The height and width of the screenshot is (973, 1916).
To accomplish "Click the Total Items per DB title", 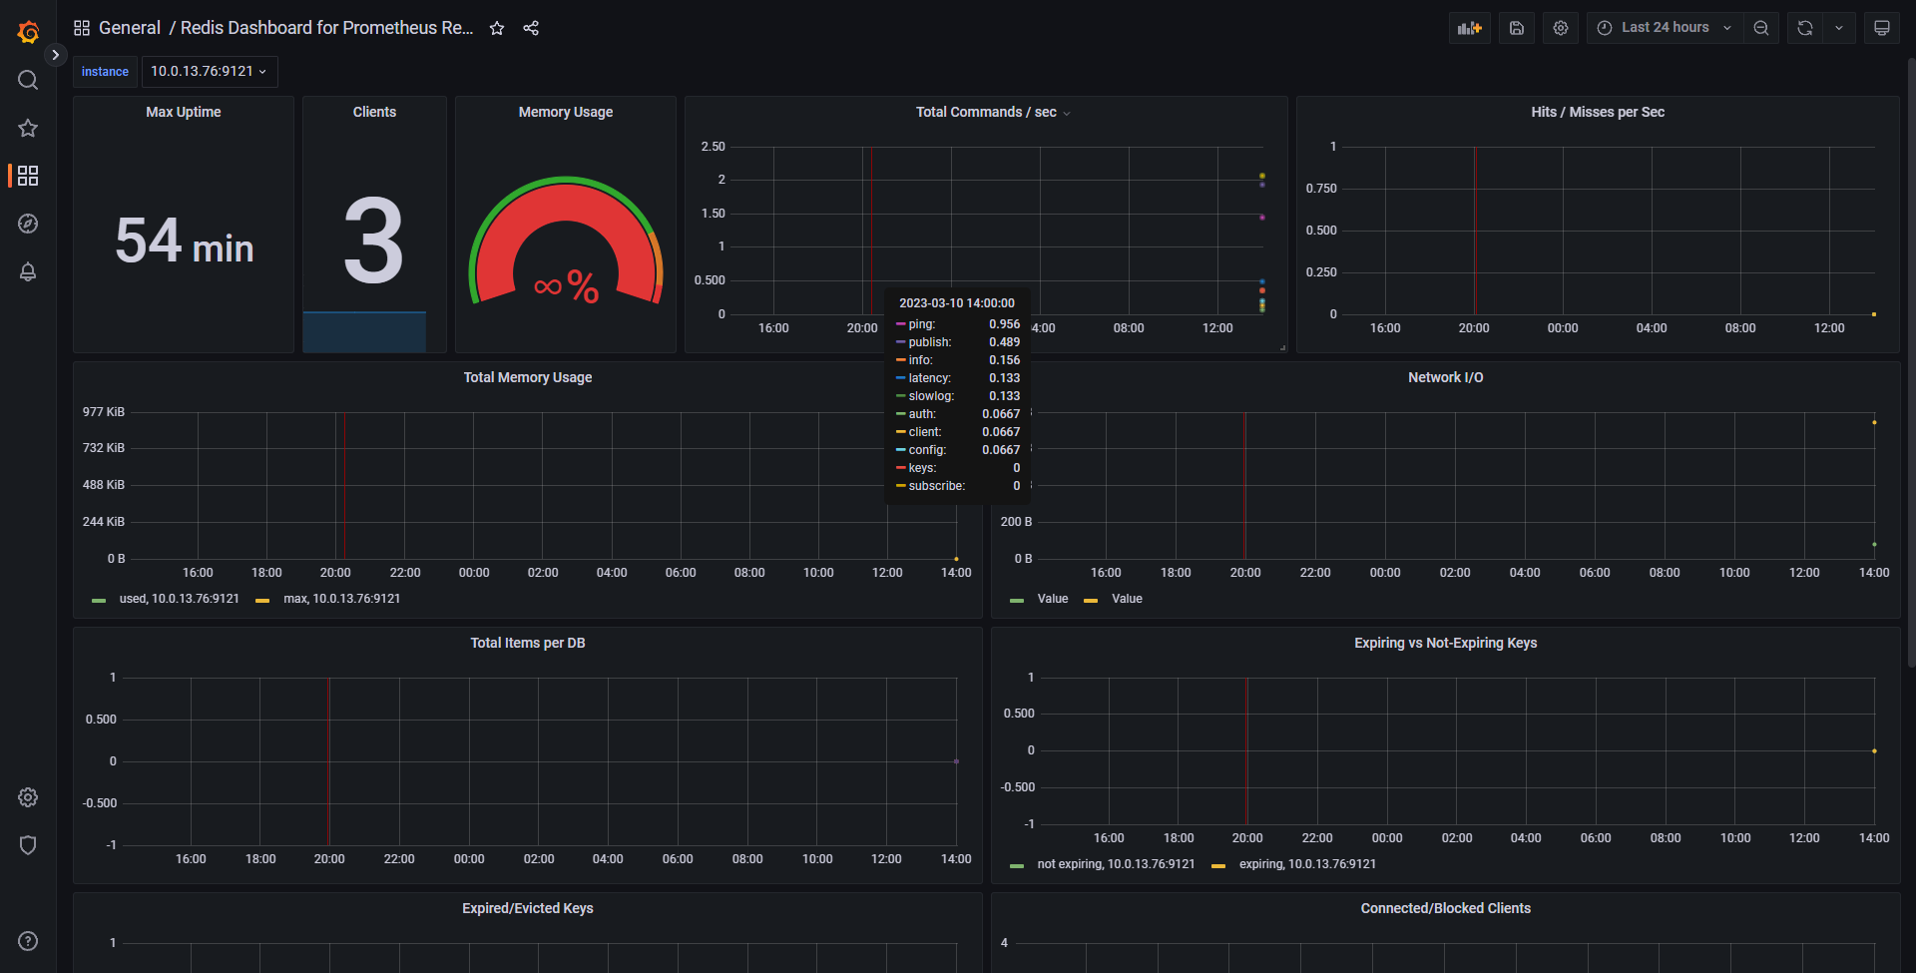I will pos(528,643).
